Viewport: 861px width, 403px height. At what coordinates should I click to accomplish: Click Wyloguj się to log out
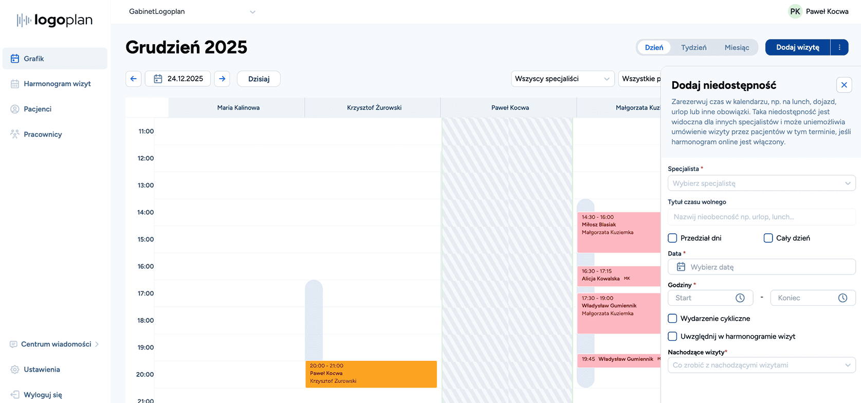43,395
